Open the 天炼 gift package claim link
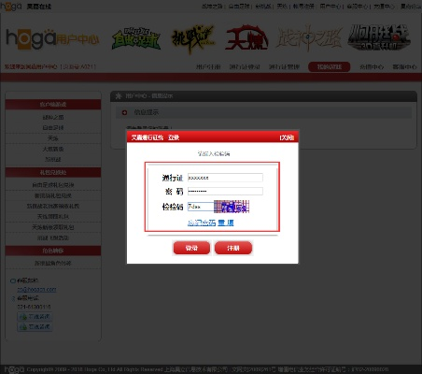This screenshot has width=422, height=374. [53, 216]
